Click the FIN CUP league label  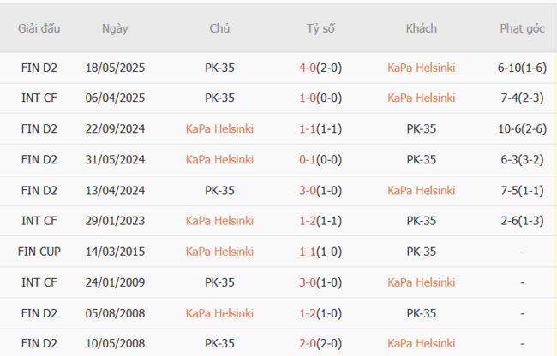[39, 252]
